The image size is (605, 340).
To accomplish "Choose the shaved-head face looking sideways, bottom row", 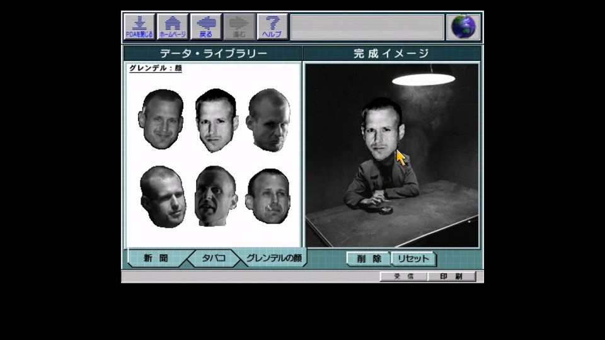I will click(x=163, y=196).
